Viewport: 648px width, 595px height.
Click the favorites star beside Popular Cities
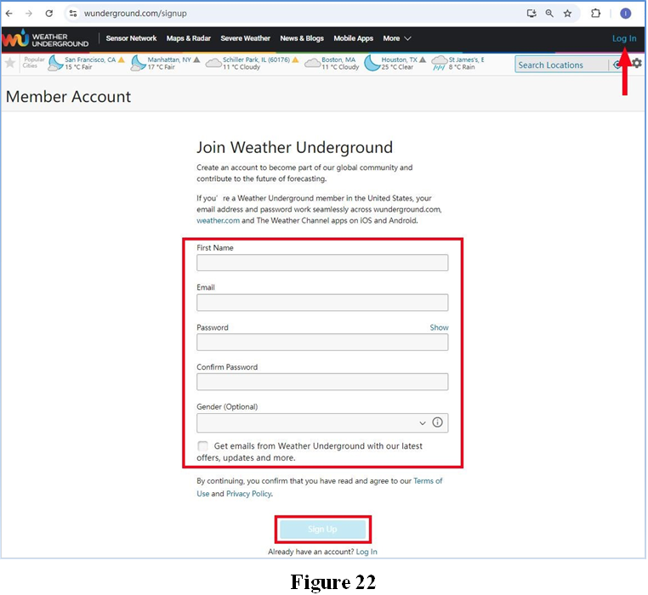point(10,63)
